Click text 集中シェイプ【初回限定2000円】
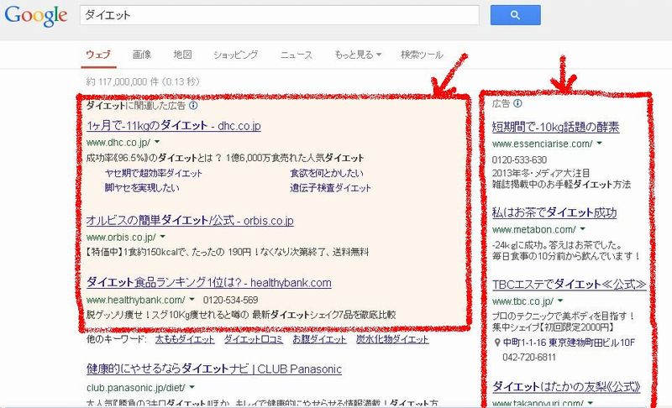Image resolution: width=672 pixels, height=408 pixels. (554, 327)
